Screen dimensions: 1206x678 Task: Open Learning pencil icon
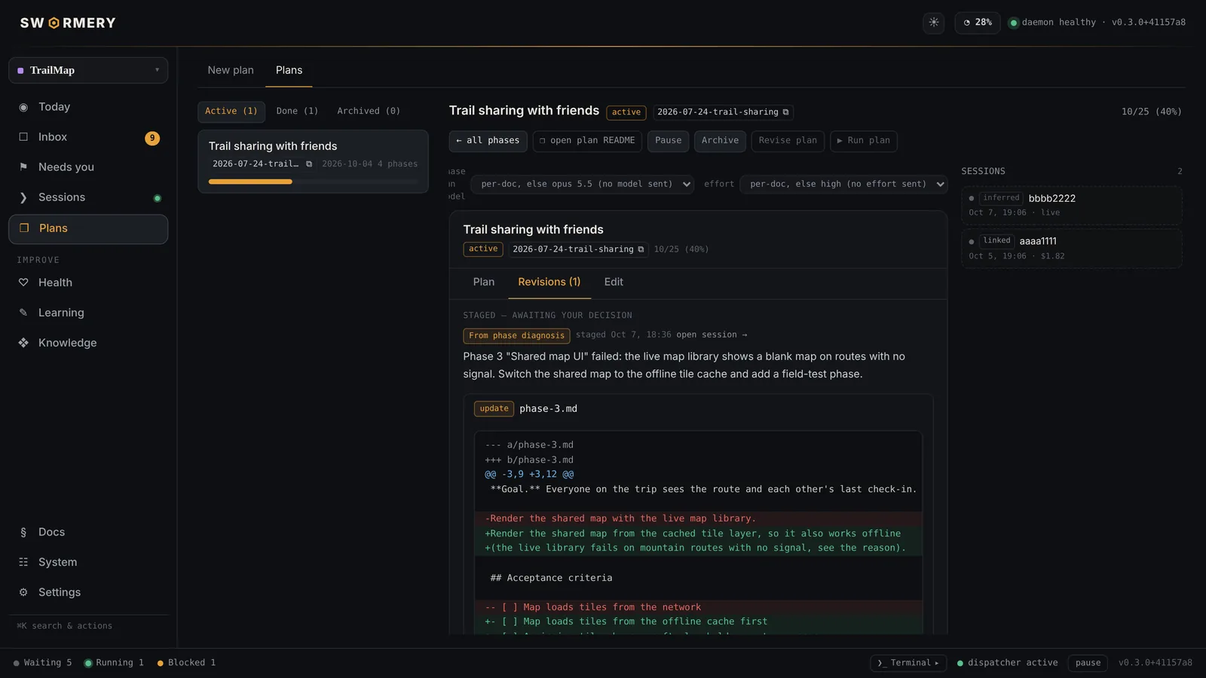[x=23, y=313]
